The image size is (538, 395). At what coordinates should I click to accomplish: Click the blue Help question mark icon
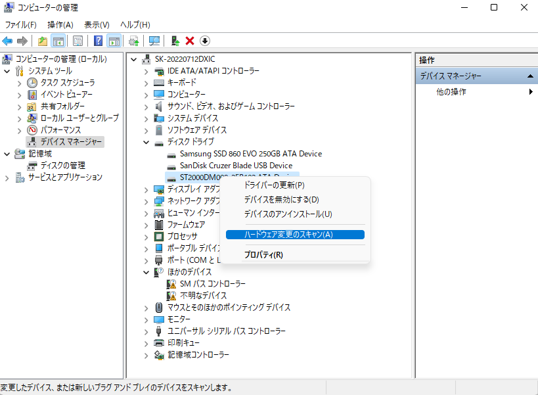click(98, 41)
